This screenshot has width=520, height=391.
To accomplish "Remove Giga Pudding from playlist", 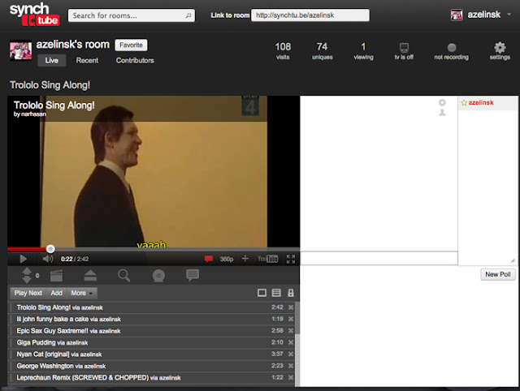I will pos(291,342).
